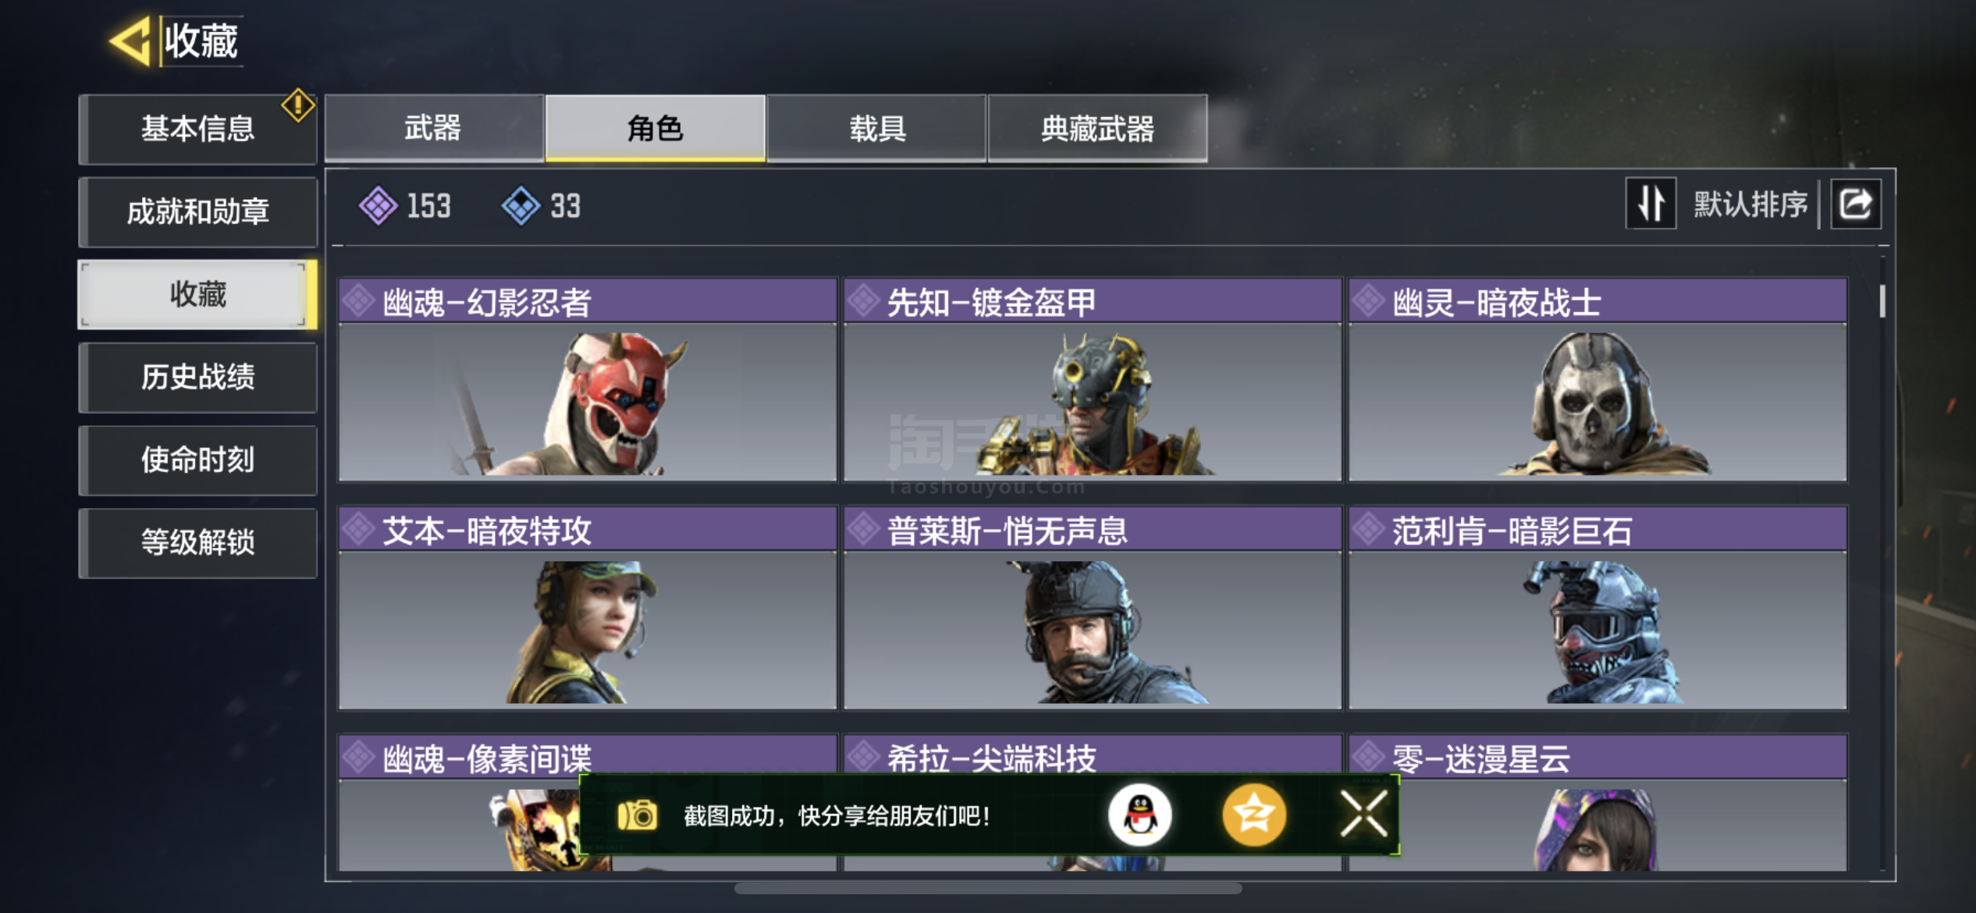The height and width of the screenshot is (913, 1976).
Task: Tap the share export icon
Action: tap(1856, 204)
